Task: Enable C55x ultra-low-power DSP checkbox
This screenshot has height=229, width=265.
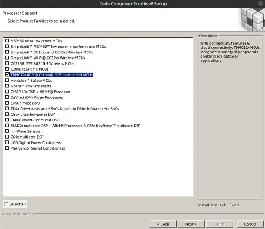Action: point(7,114)
